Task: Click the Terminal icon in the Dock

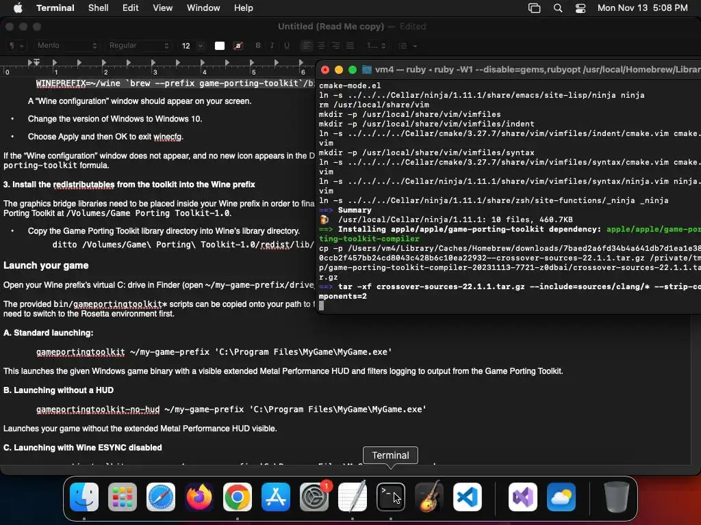Action: click(x=391, y=497)
